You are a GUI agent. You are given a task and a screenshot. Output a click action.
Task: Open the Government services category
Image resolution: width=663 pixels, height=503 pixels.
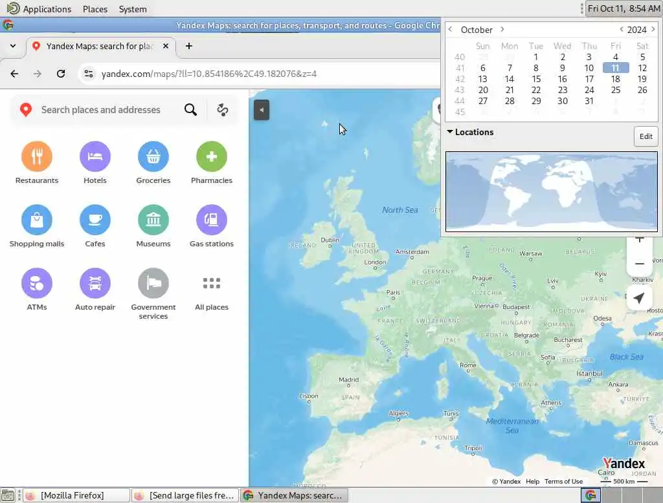[153, 294]
